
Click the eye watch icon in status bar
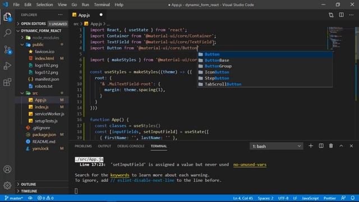30,198
